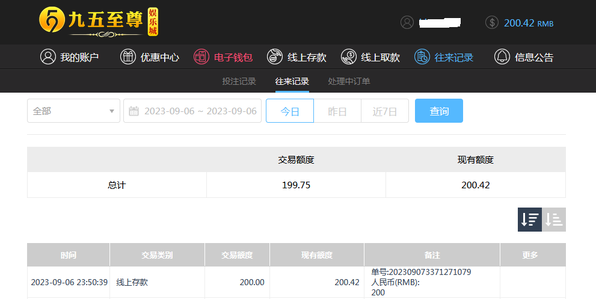Select the 往来记录 sub-tab
This screenshot has height=299, width=596.
(292, 81)
